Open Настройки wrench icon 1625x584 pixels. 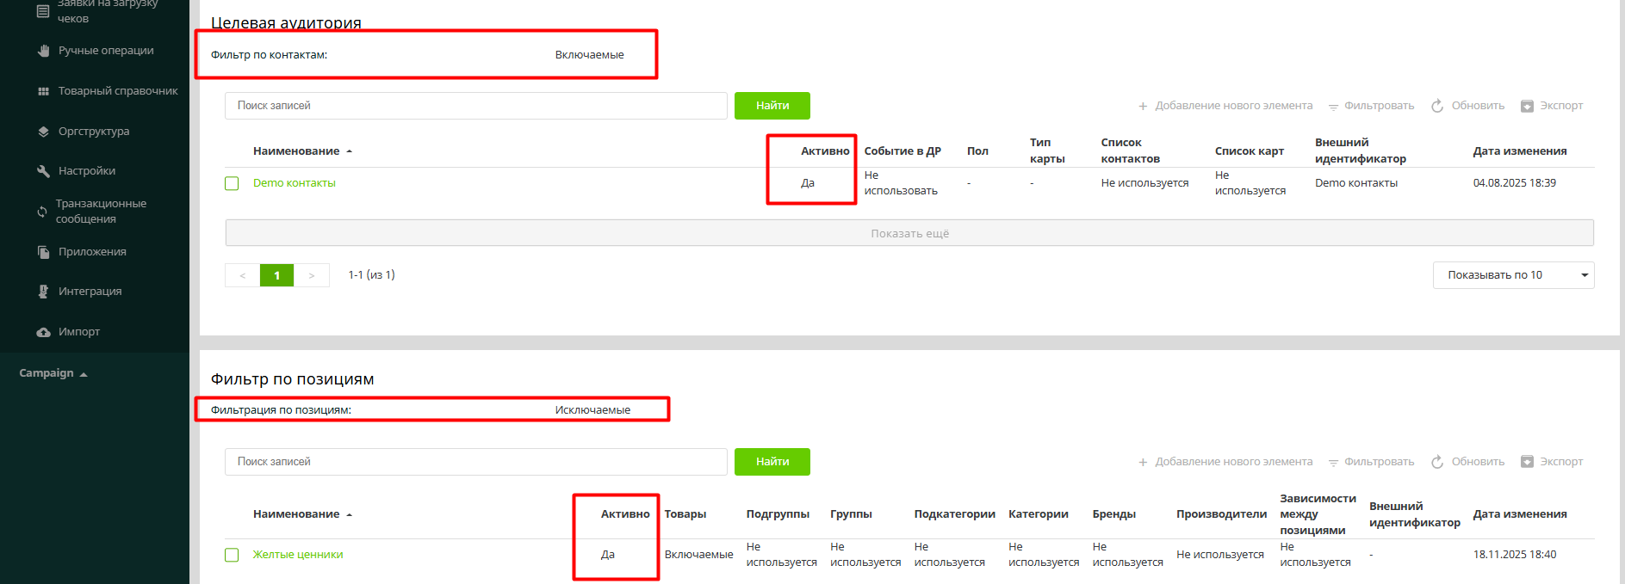(x=43, y=171)
